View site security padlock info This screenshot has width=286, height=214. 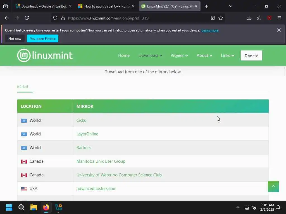[x=63, y=18]
